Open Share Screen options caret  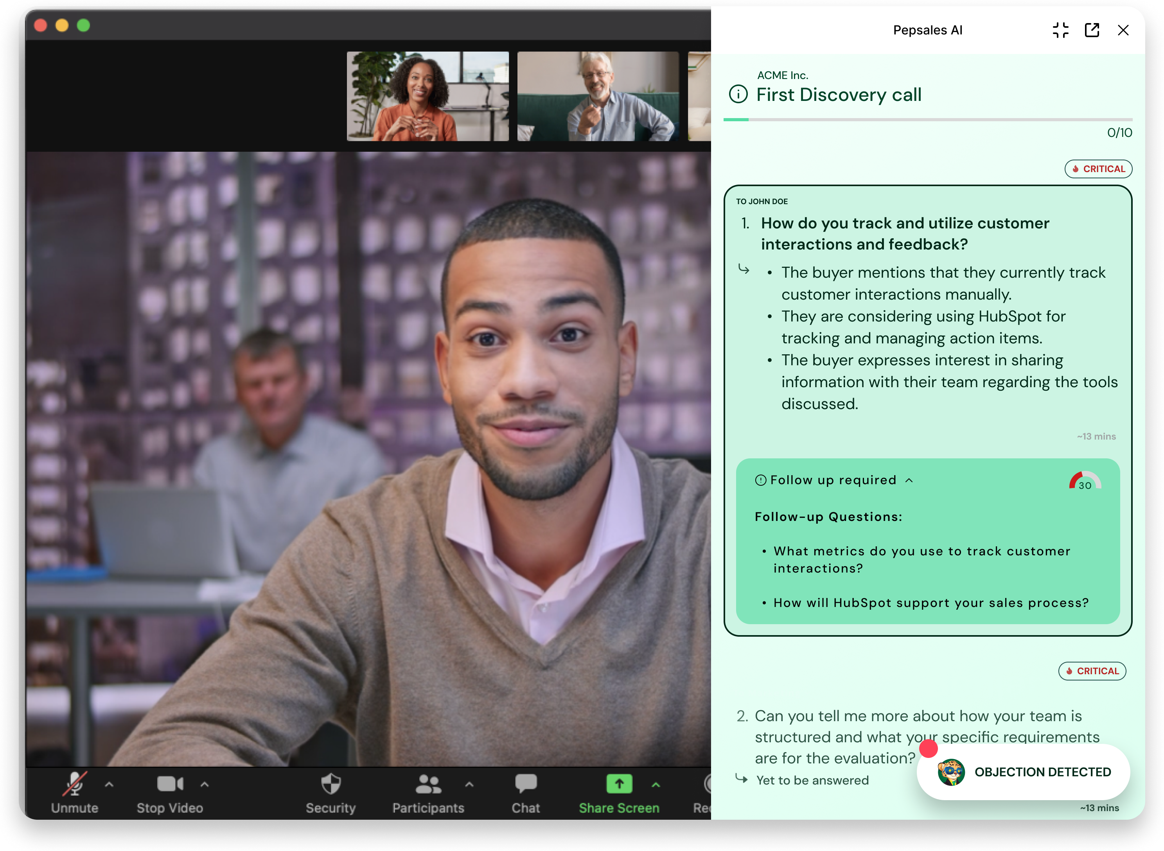coord(656,785)
